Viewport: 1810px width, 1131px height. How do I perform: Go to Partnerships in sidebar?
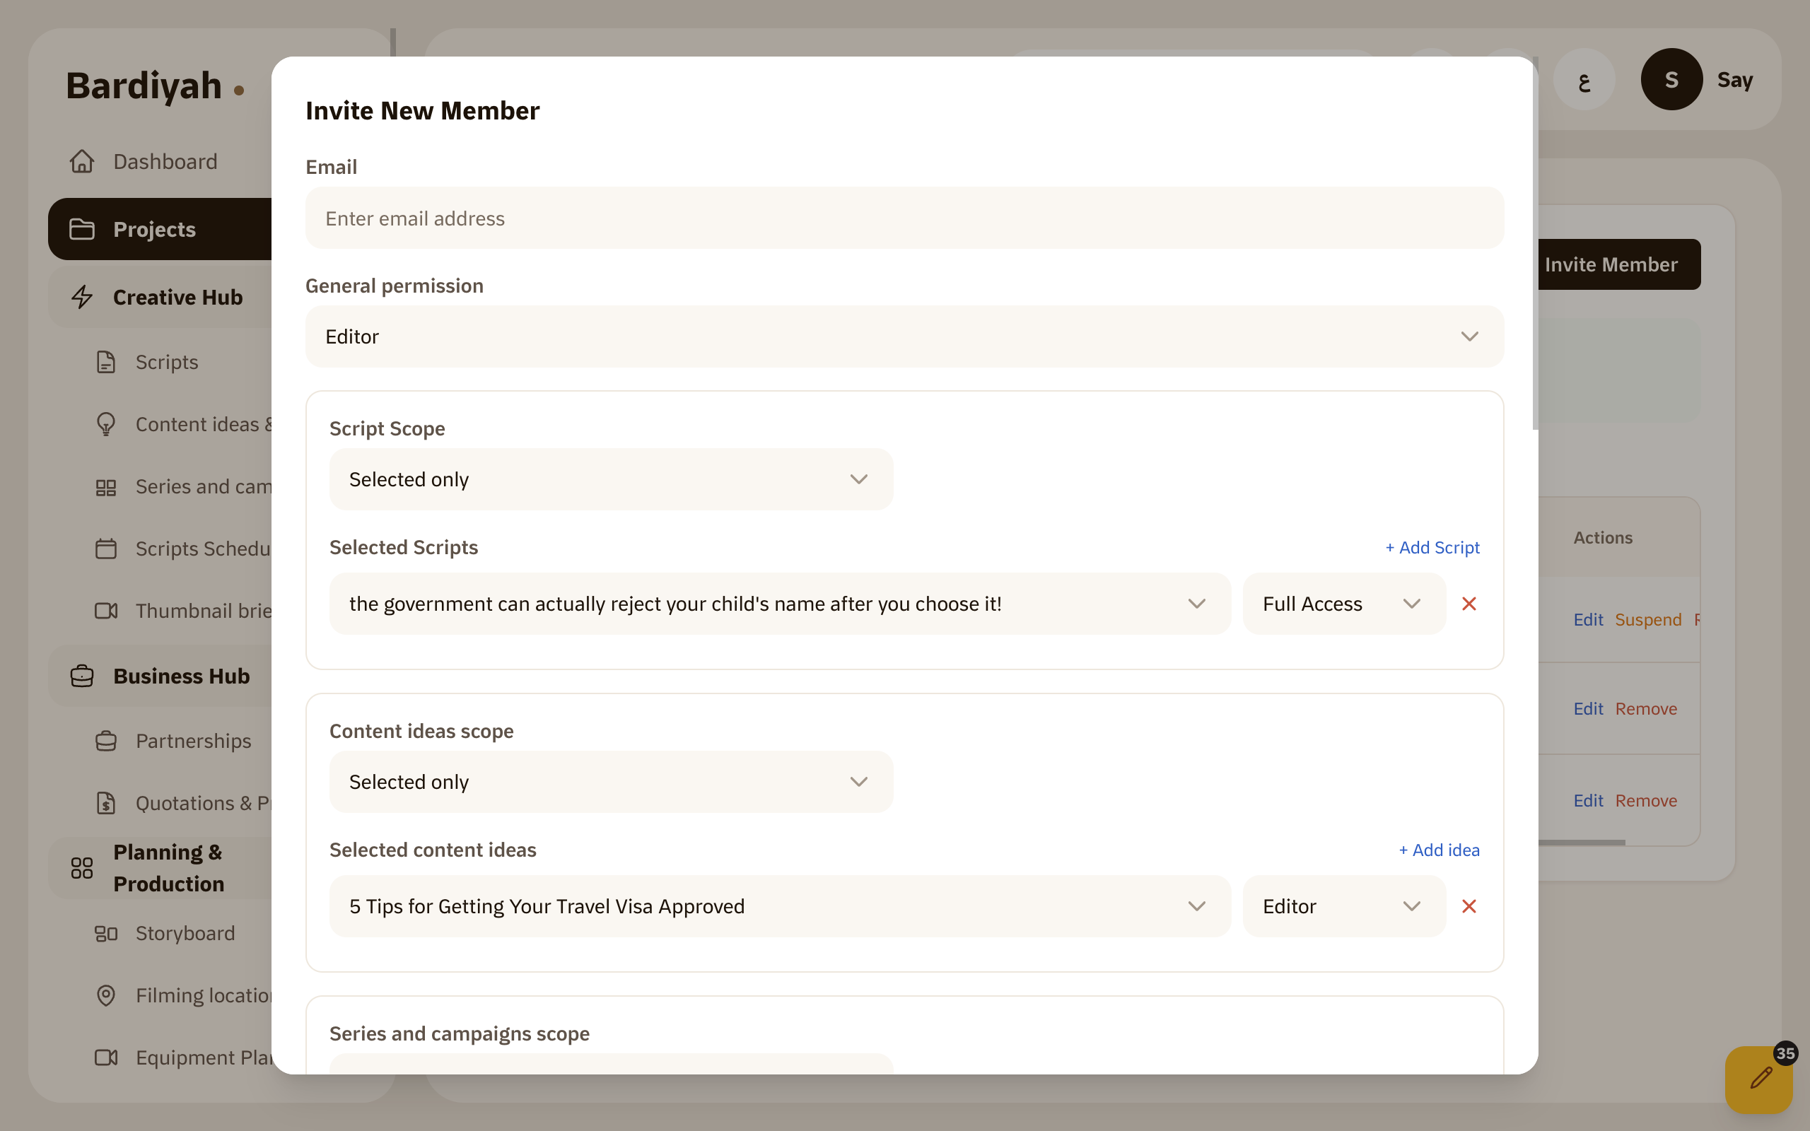(194, 742)
